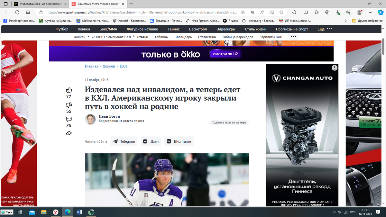
Task: Open the Фигурное катание section
Action: click(142, 29)
